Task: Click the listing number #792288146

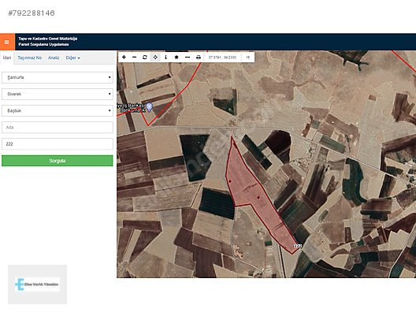Action: 32,13
